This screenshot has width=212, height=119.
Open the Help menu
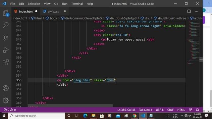[x=90, y=4]
